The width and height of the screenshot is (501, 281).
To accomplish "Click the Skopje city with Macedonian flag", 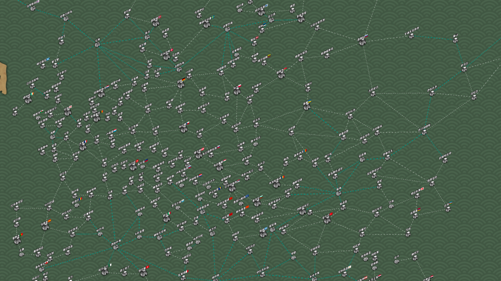I will tap(242, 214).
